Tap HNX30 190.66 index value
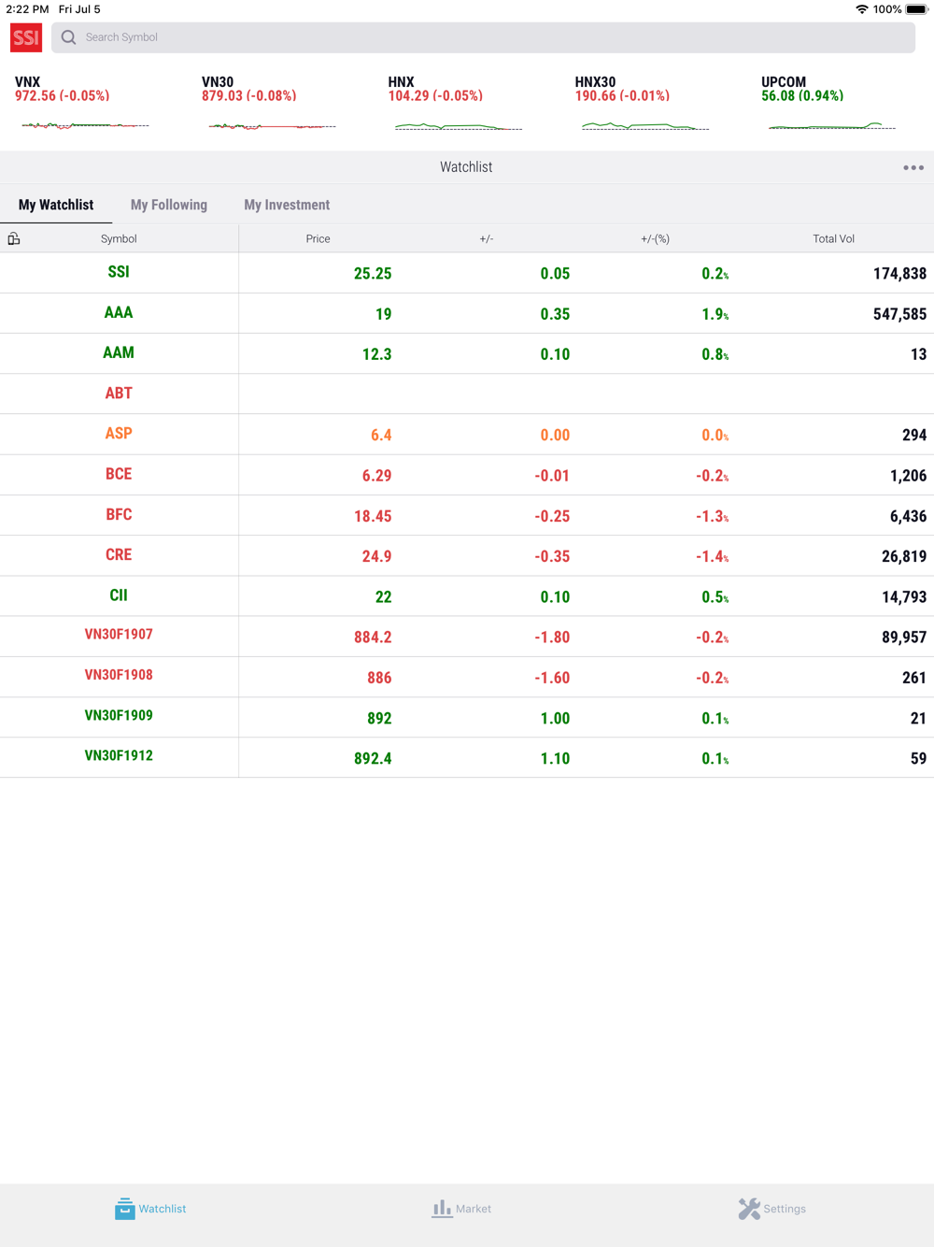 622,96
